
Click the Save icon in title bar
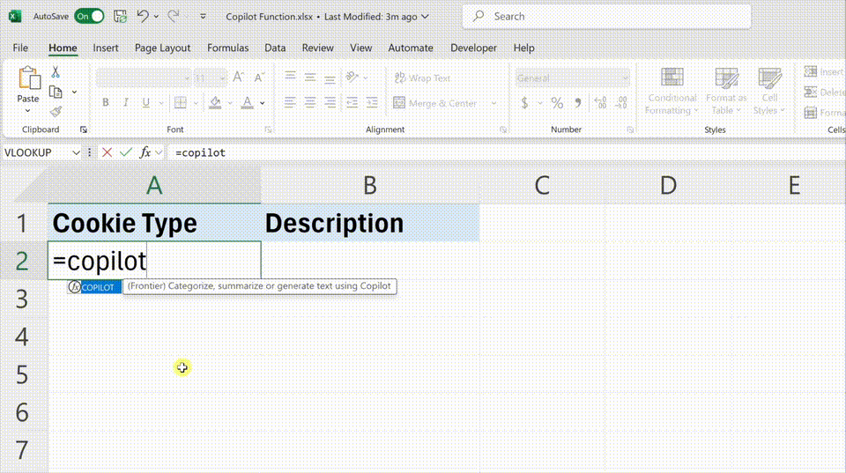(x=121, y=16)
